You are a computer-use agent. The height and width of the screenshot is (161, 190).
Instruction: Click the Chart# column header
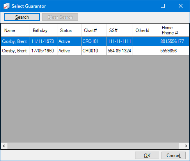coord(94,30)
